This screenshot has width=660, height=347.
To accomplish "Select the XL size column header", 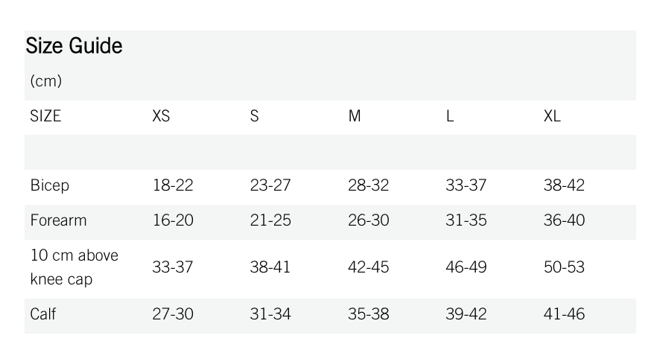I will tap(552, 117).
